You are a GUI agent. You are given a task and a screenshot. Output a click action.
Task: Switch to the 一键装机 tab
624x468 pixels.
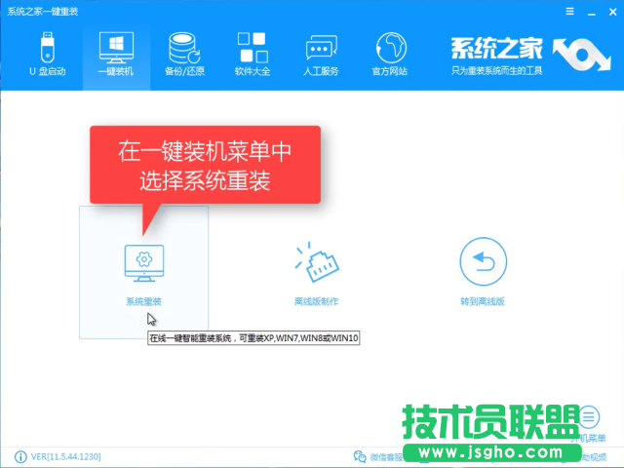tap(116, 55)
